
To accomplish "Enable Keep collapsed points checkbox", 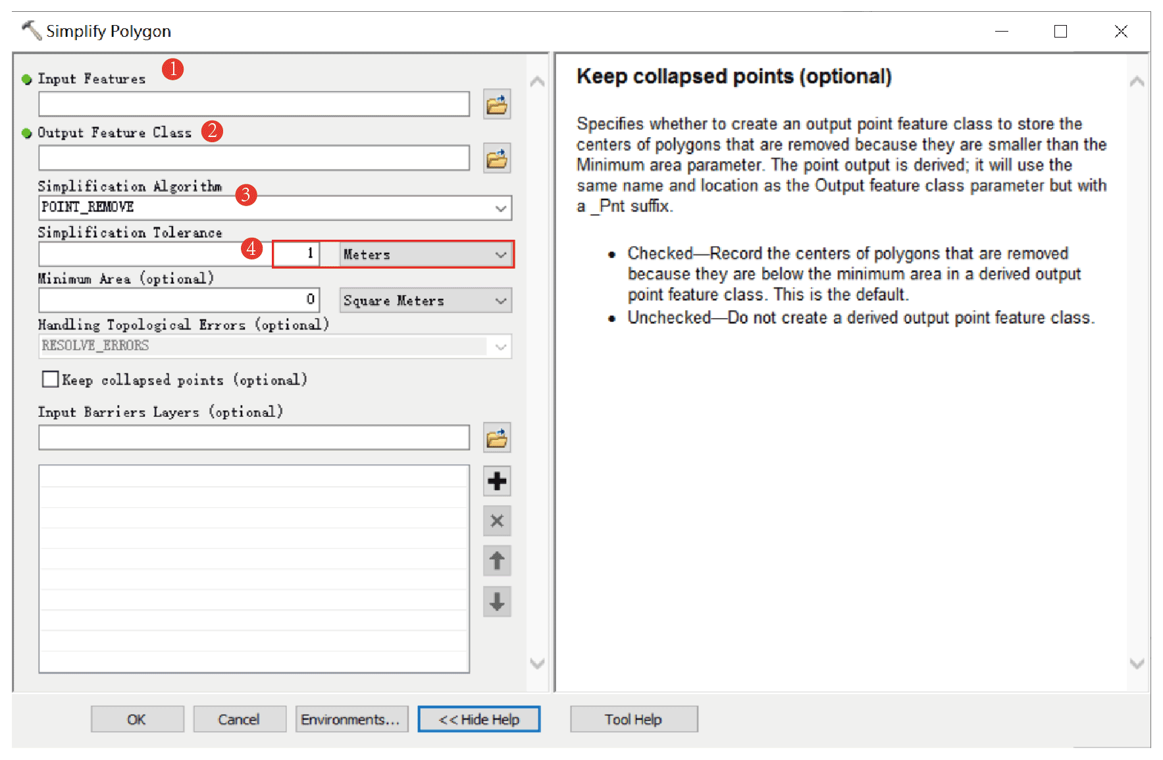I will pyautogui.click(x=51, y=379).
